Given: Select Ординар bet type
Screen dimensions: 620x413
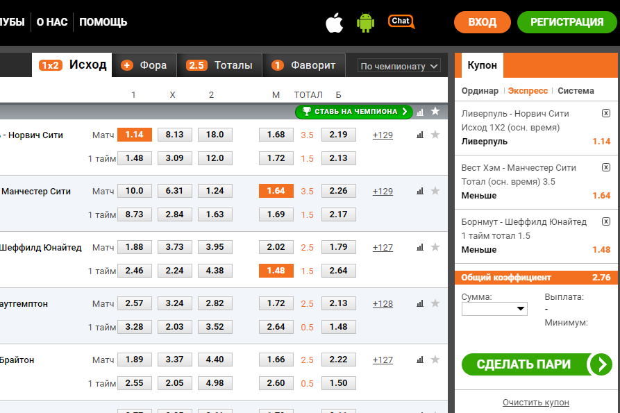Looking at the screenshot, I should coord(480,90).
